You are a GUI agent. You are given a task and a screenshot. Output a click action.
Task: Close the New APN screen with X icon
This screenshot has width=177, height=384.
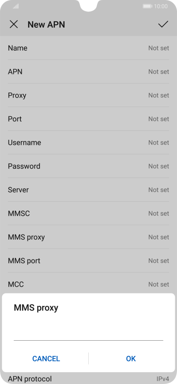click(x=14, y=24)
